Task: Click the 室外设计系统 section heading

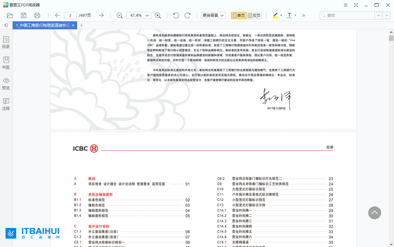Action: [99, 226]
